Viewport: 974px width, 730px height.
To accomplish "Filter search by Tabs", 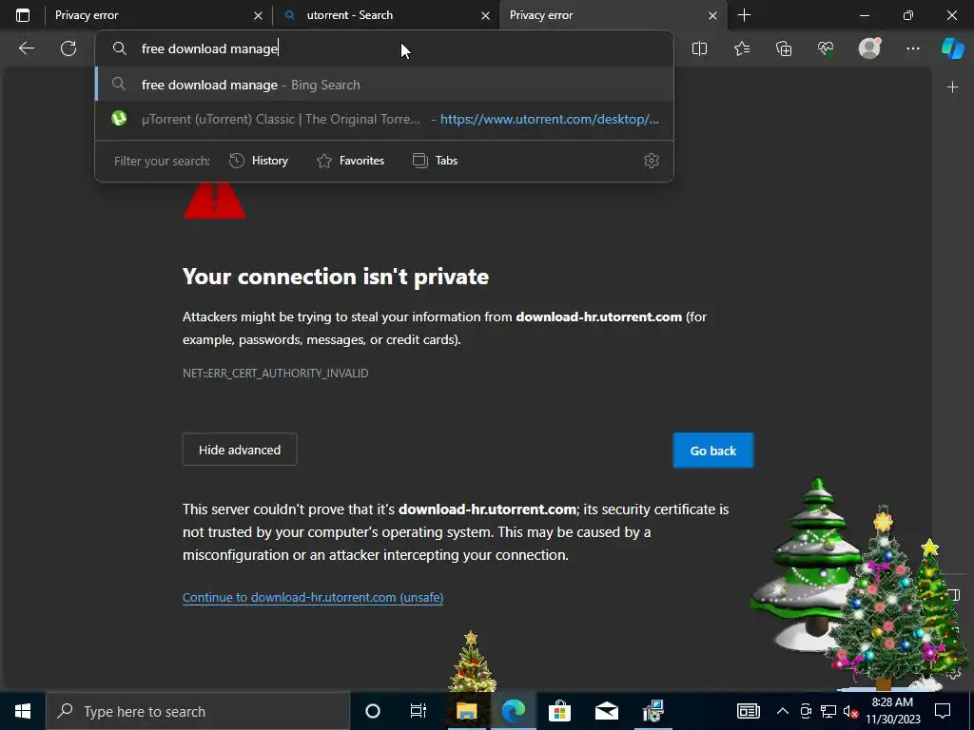I will coord(436,161).
